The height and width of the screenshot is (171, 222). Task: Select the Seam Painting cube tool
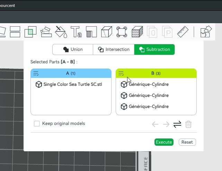[107, 32]
